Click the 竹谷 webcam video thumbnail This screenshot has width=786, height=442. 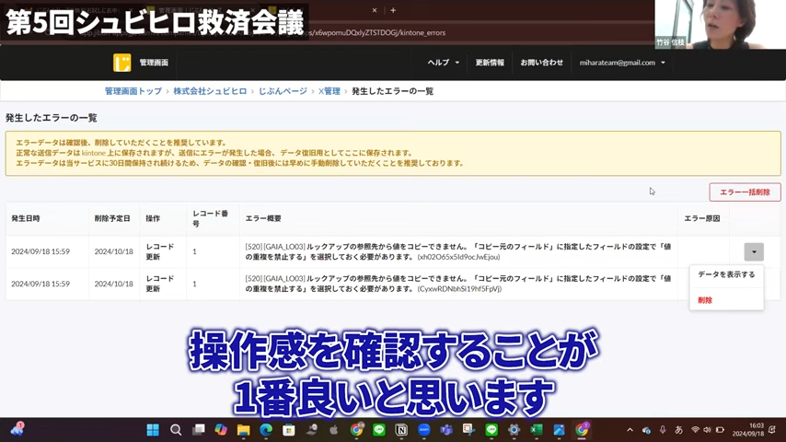tap(721, 24)
